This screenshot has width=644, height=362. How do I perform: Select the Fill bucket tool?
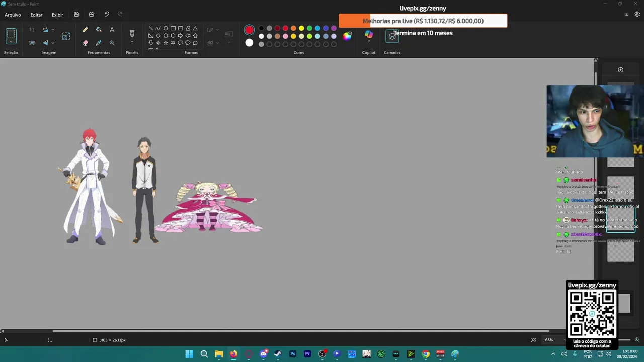pos(99,30)
